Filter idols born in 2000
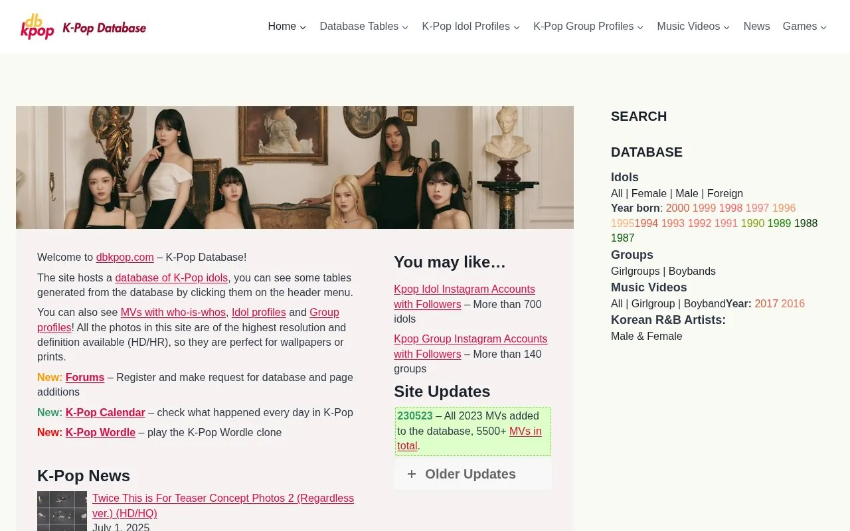 click(677, 208)
